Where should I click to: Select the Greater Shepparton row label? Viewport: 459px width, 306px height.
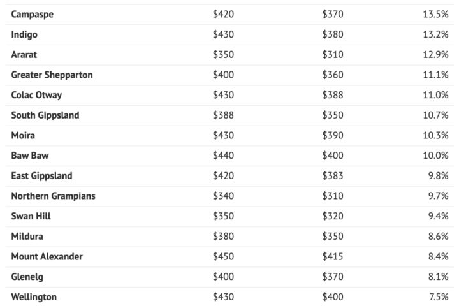[x=52, y=75]
